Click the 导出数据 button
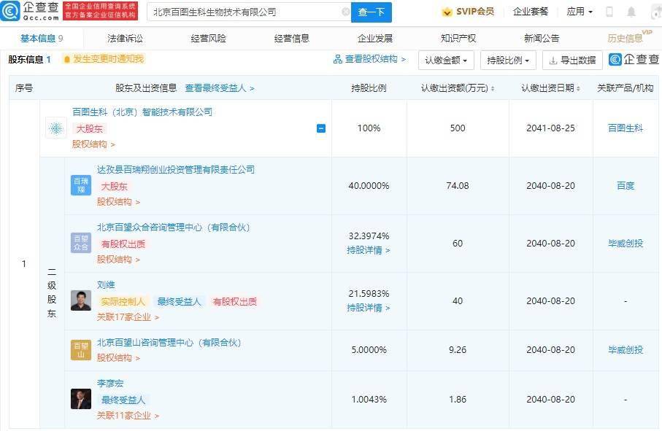The height and width of the screenshot is (431, 662). [x=572, y=61]
